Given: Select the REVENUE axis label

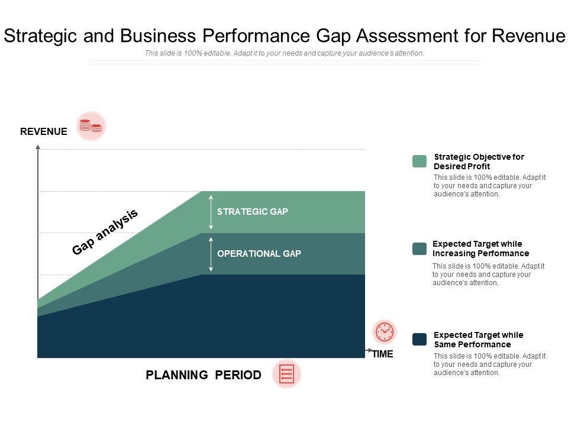Looking at the screenshot, I should point(44,132).
